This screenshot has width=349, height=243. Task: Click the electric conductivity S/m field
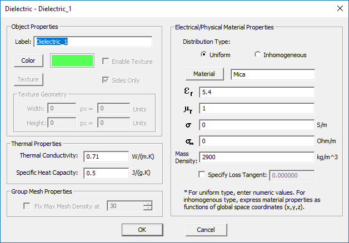point(256,125)
